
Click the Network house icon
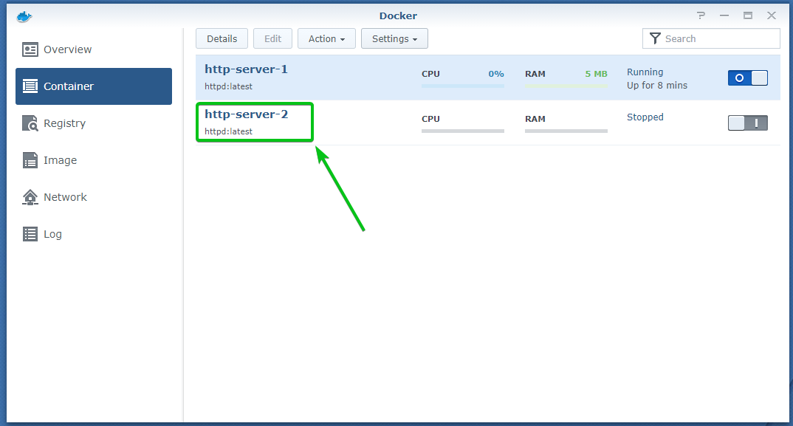(x=30, y=197)
